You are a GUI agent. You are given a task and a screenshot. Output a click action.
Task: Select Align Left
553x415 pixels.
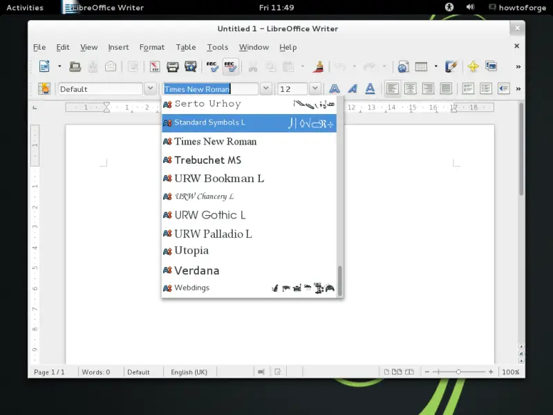(392, 89)
